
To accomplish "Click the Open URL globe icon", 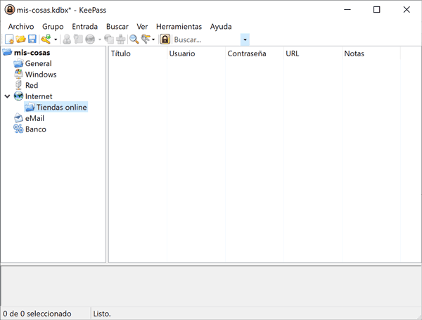I will pos(90,39).
